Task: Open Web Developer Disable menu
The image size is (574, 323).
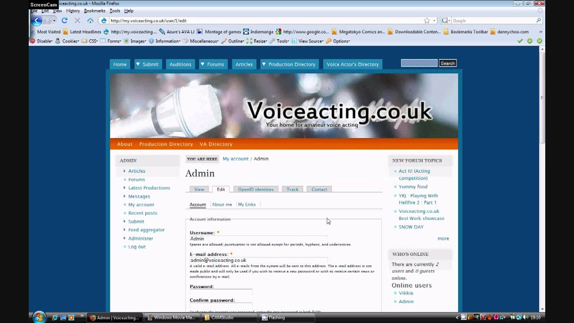Action: point(41,41)
